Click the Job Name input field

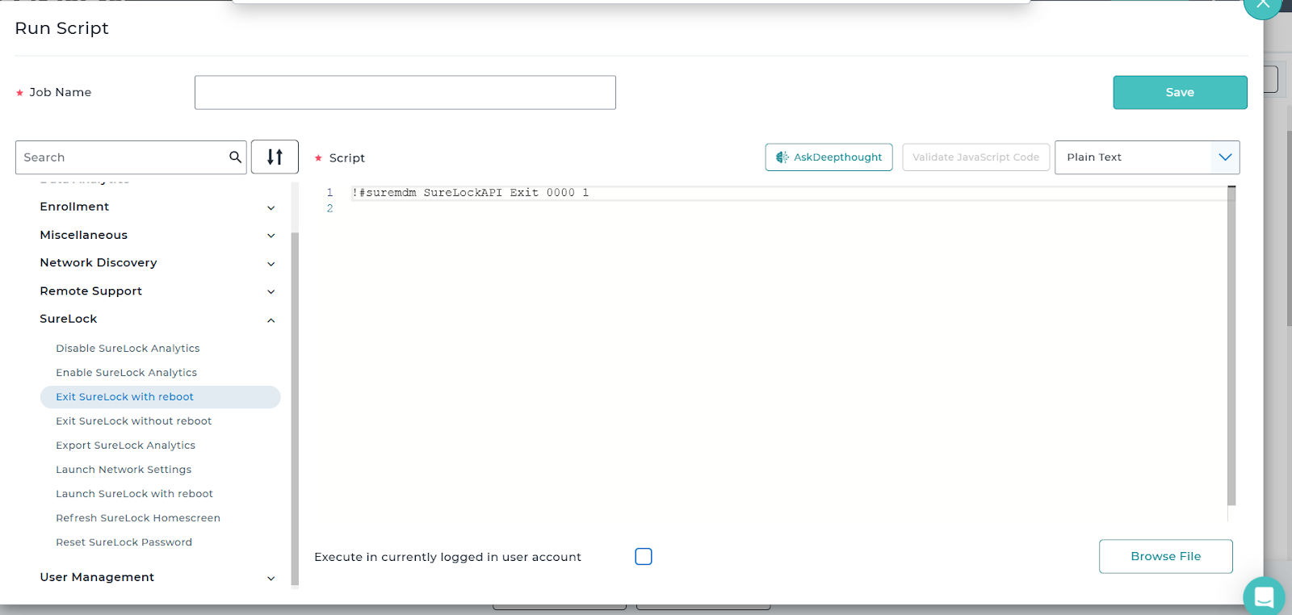[x=405, y=93]
